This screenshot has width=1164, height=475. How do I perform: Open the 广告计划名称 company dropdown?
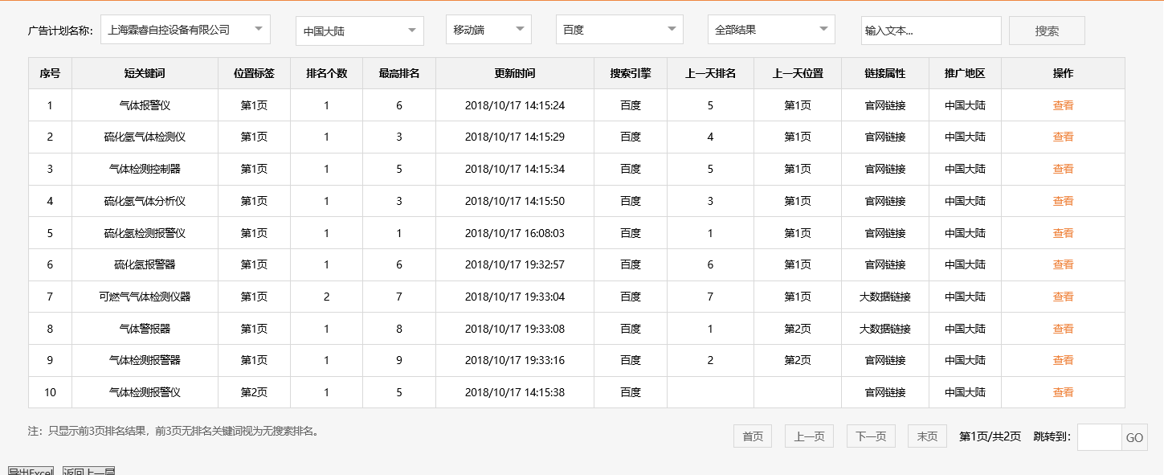pyautogui.click(x=186, y=29)
